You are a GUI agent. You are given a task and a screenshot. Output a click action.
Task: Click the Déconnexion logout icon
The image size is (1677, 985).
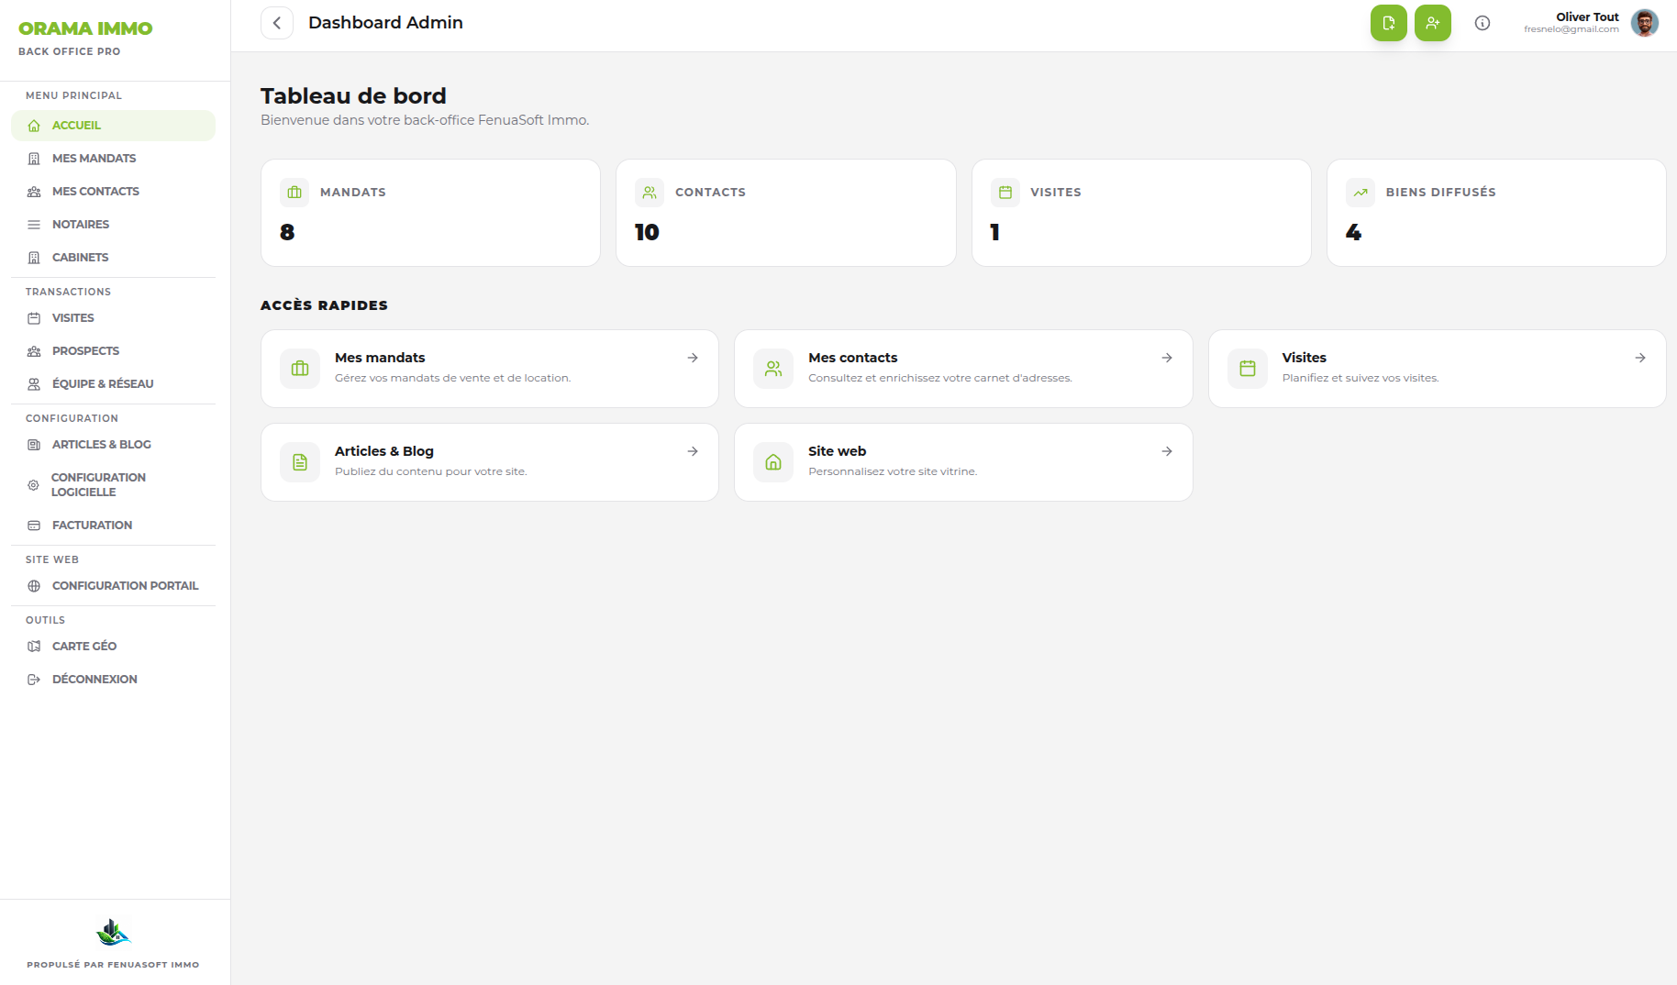(x=34, y=680)
